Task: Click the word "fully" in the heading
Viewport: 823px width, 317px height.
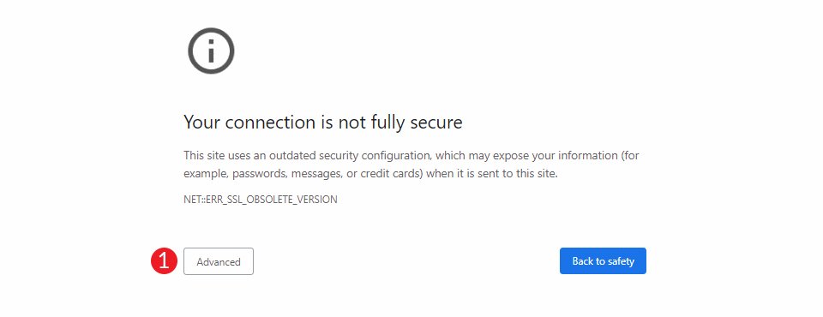Action: pos(386,123)
